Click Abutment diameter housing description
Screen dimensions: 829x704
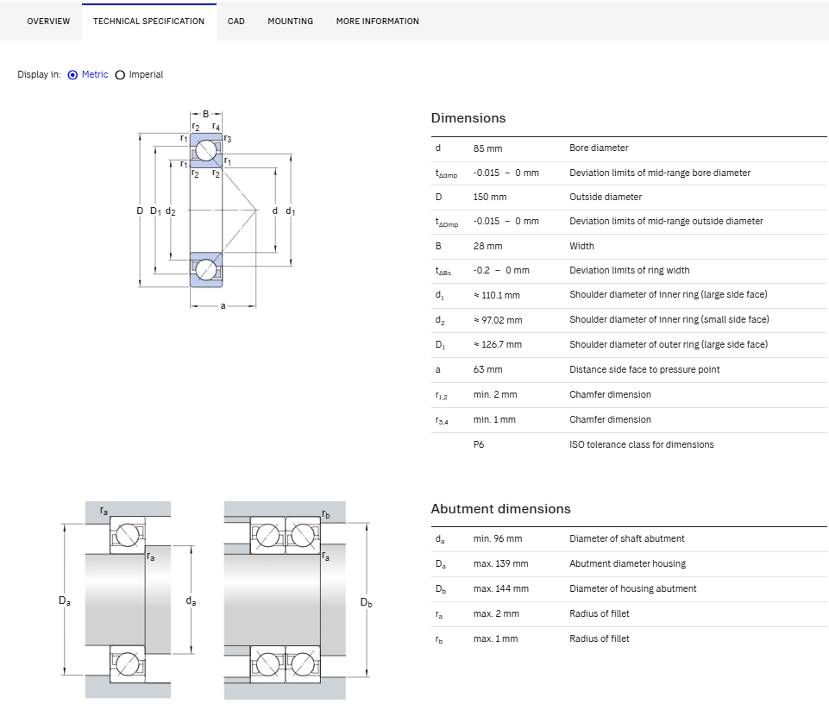627,564
